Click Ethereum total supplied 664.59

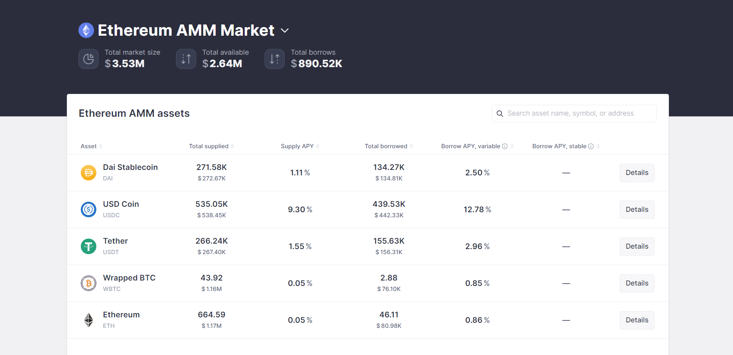pos(211,315)
